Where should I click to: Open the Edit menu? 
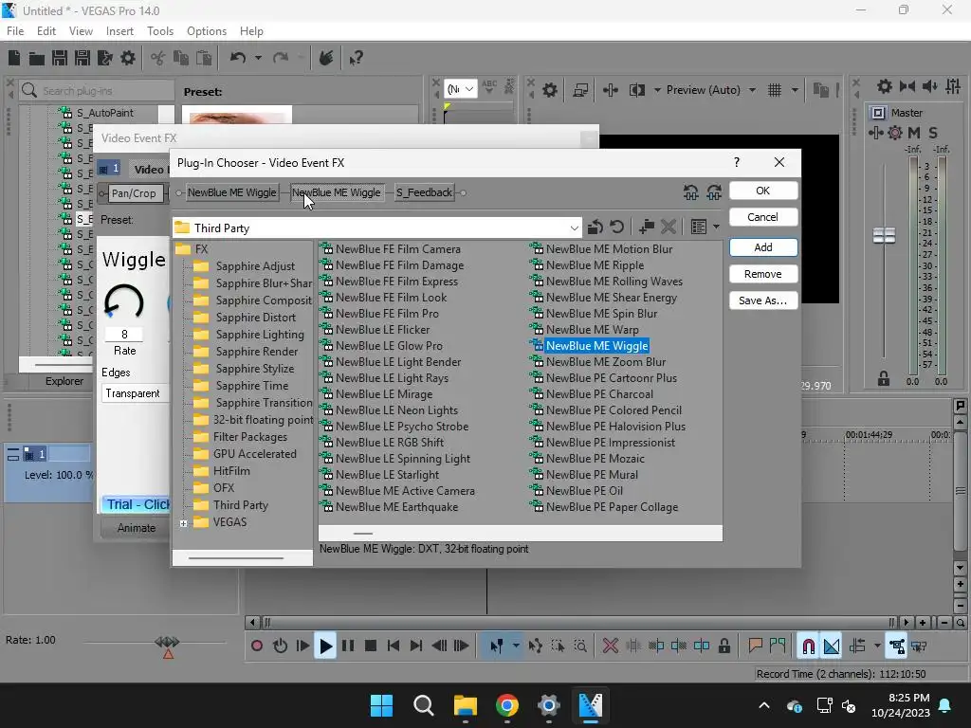[x=46, y=31]
